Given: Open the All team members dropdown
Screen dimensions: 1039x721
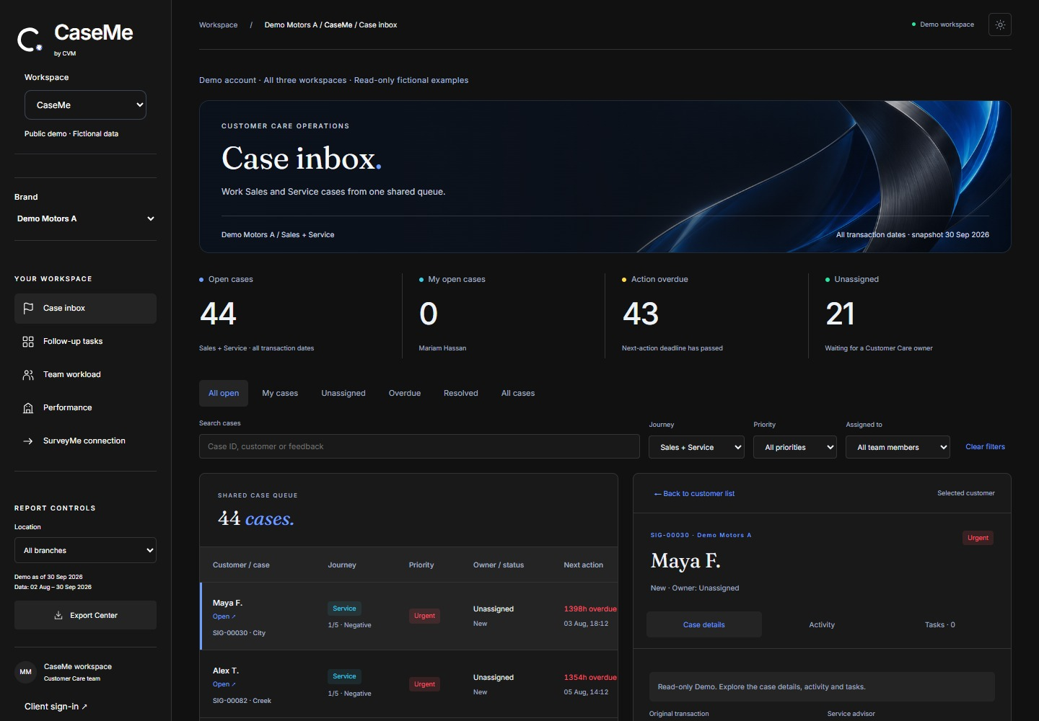Looking at the screenshot, I should [x=898, y=447].
